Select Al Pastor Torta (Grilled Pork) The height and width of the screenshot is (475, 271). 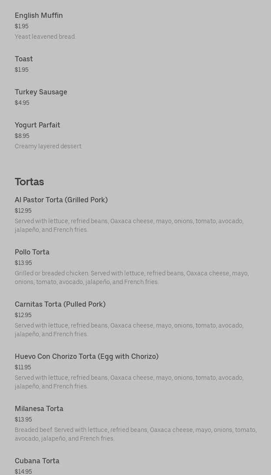point(61,200)
